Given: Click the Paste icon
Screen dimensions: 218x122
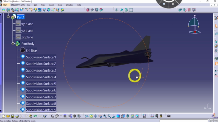Looking at the screenshot, I should [x=31, y=116].
